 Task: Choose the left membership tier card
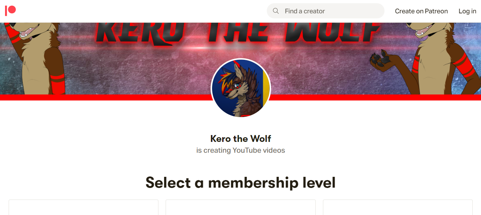point(84,207)
